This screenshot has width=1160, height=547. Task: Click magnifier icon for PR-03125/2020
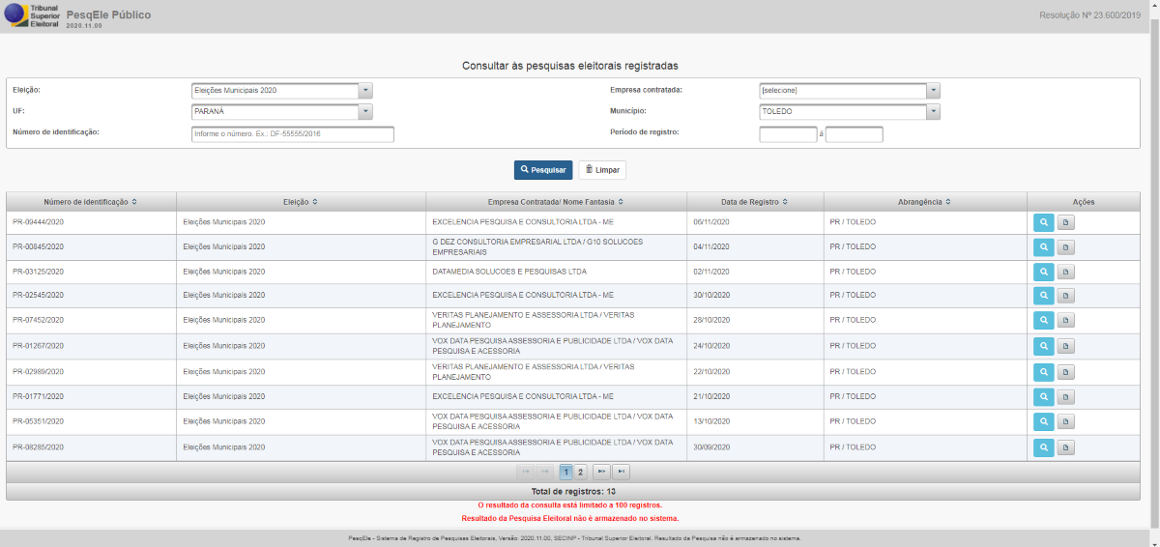pyautogui.click(x=1044, y=273)
